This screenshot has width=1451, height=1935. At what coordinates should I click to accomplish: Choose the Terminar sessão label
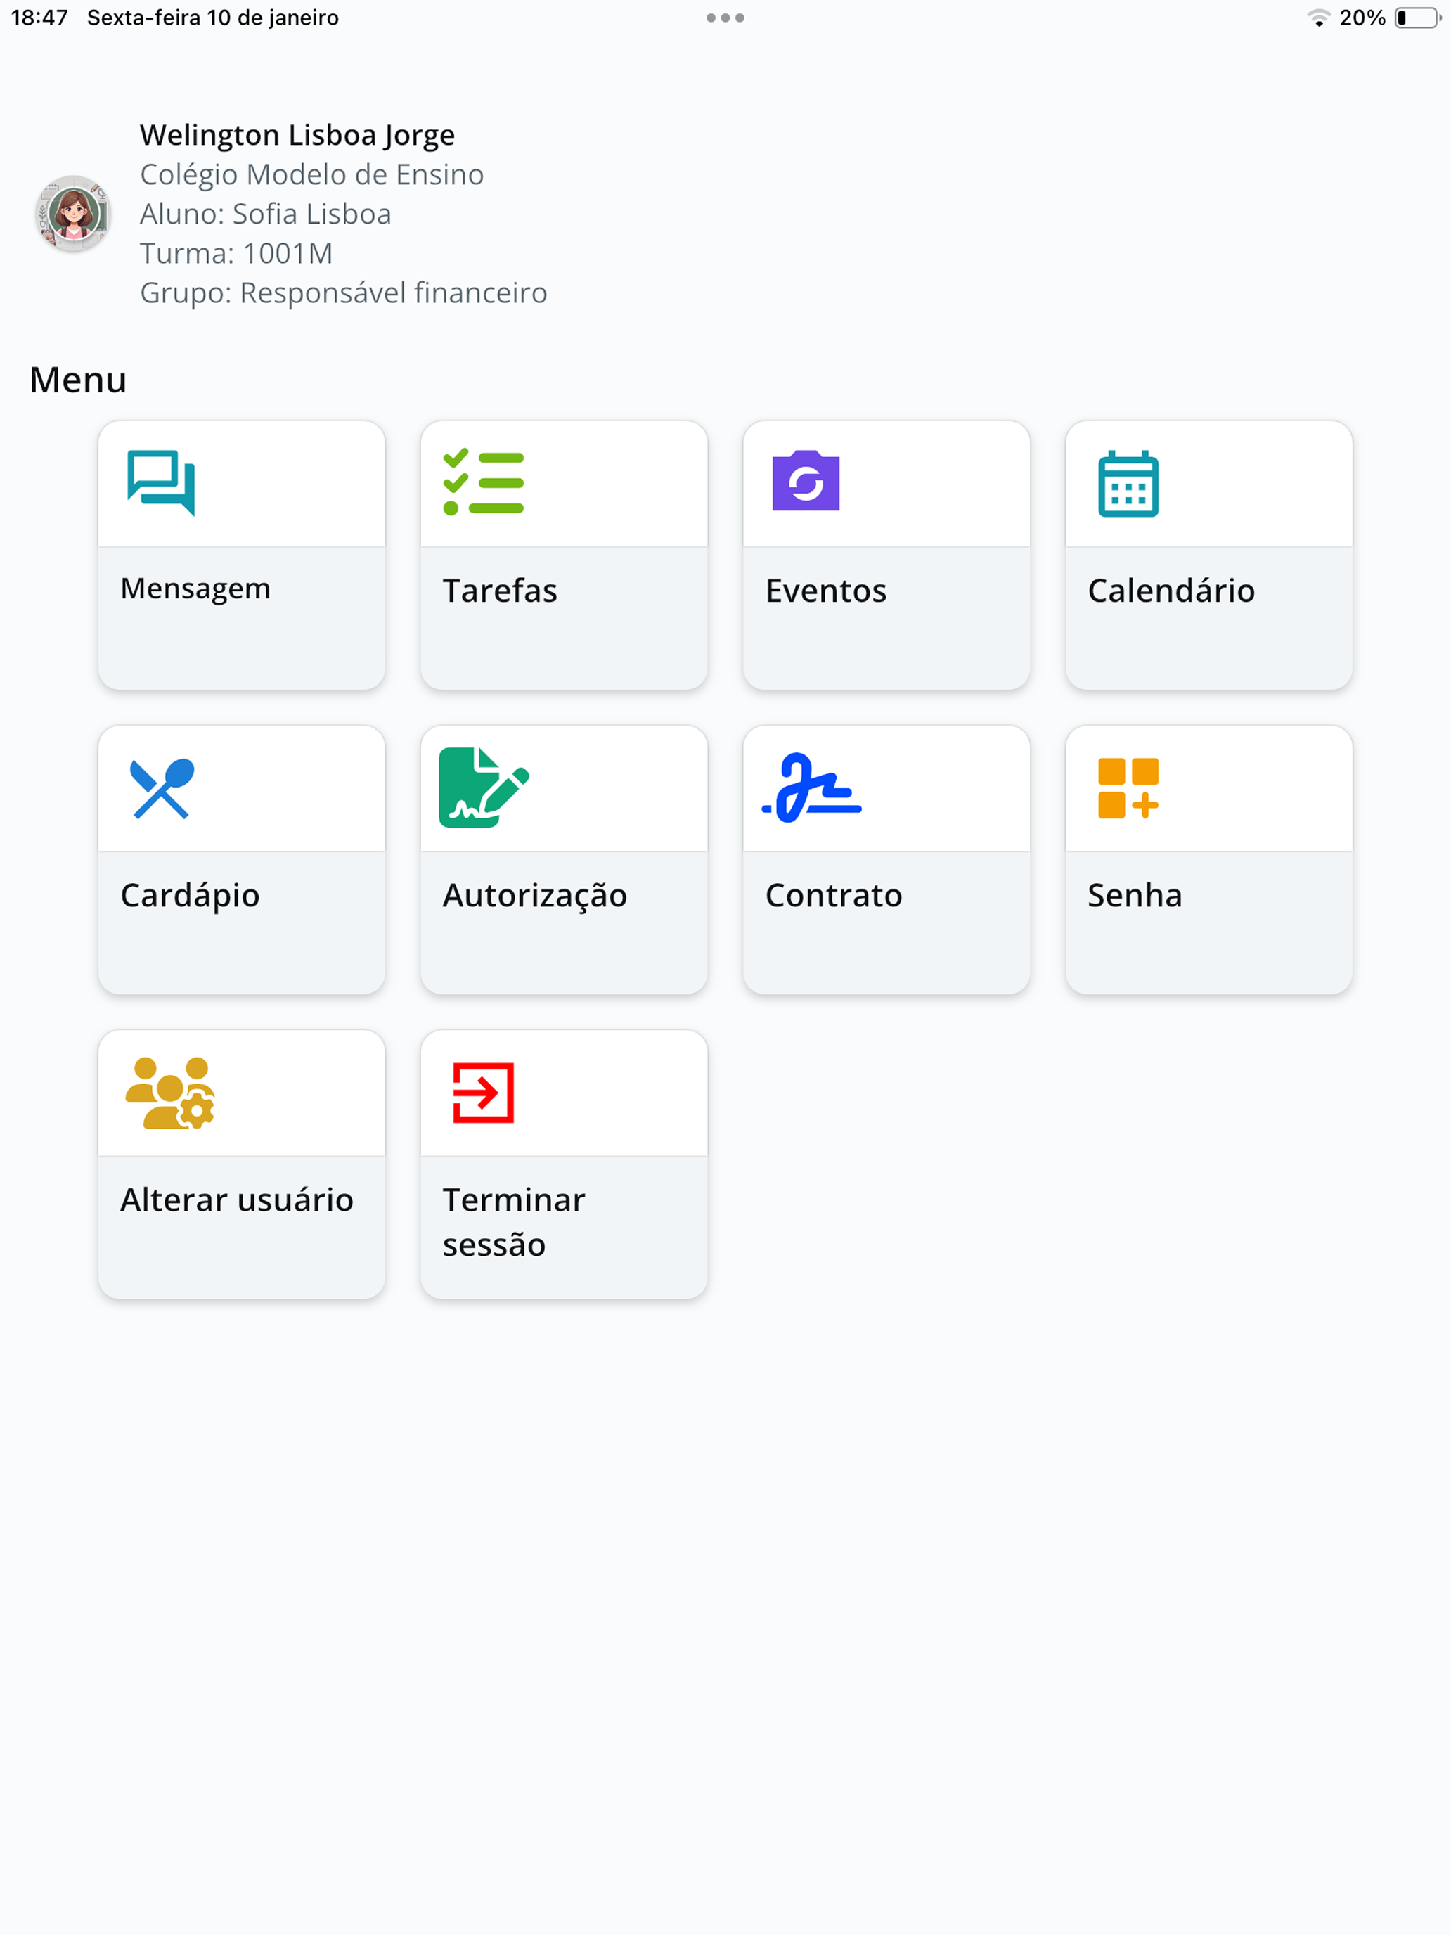[x=515, y=1222]
